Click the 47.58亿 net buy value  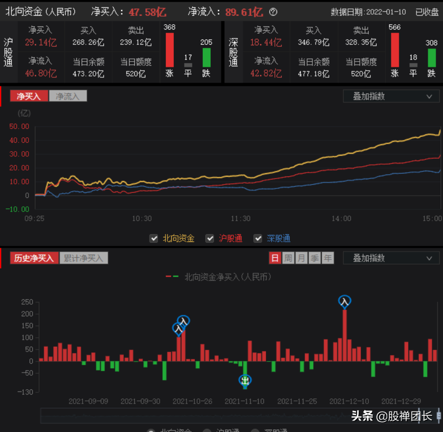(x=147, y=12)
